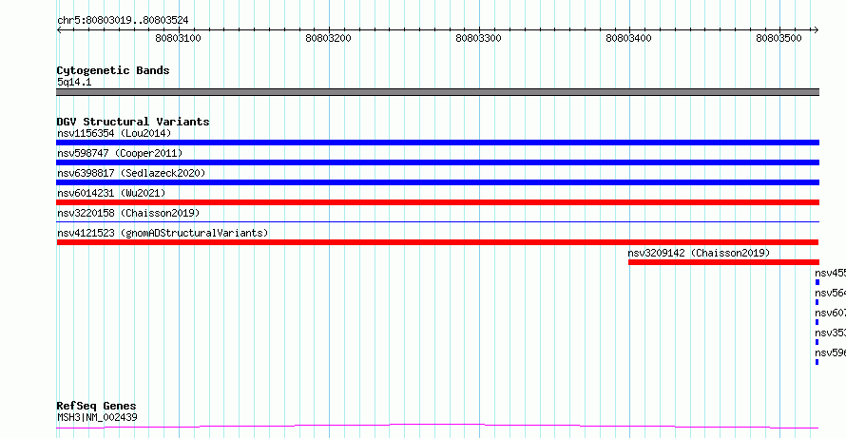
Task: Click the chr5:80803019..80803524 region label
Action: [x=123, y=21]
